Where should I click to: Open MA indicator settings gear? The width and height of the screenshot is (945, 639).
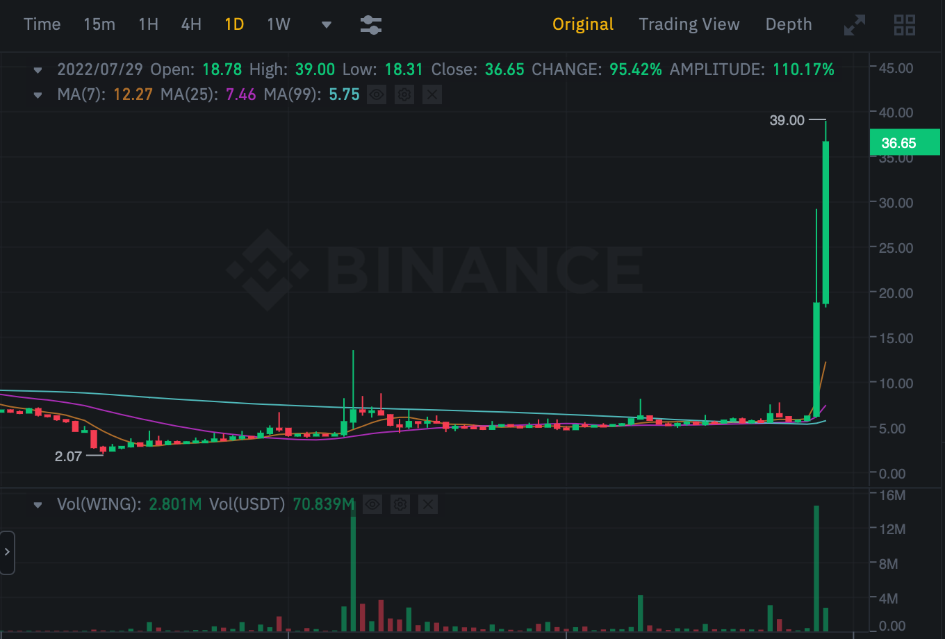point(404,94)
